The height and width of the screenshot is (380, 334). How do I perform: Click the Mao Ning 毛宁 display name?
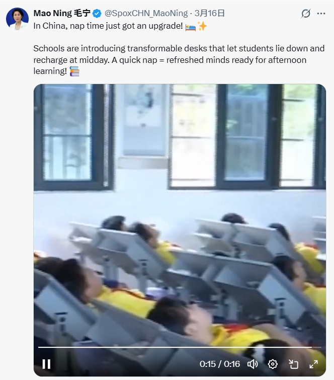tap(62, 13)
